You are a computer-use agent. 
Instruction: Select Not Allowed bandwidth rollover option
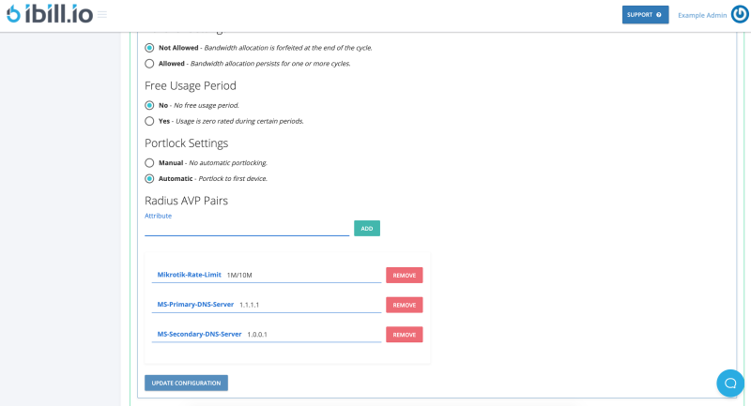point(149,48)
